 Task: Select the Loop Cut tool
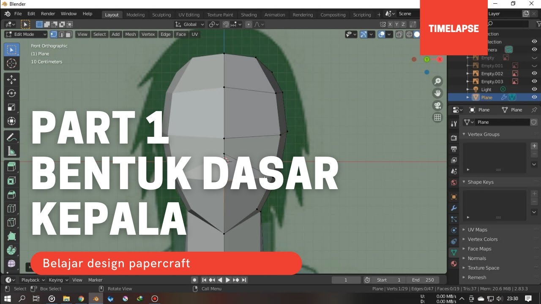[11, 209]
